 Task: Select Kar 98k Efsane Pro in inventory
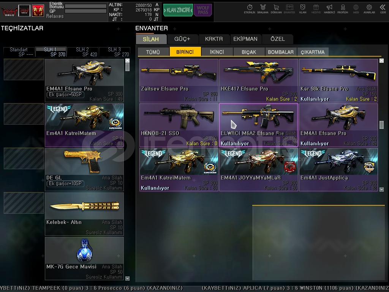[x=338, y=81]
